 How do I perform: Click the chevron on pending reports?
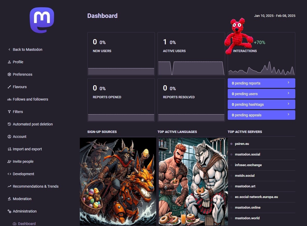[x=288, y=83]
